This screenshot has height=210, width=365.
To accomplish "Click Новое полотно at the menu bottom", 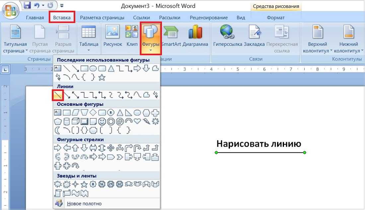I will [107, 203].
